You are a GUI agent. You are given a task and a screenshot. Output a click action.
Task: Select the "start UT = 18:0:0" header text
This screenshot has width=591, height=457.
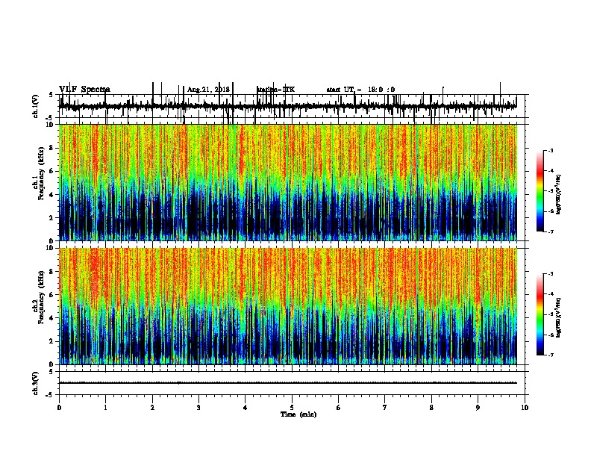[x=360, y=90]
